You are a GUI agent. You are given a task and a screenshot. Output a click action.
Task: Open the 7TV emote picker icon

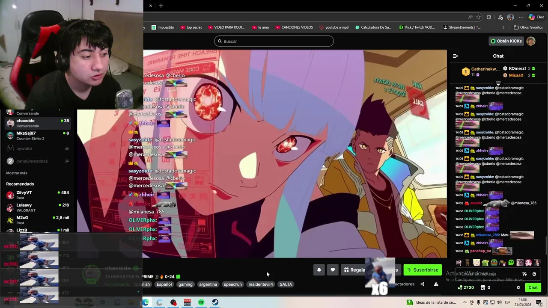[525, 274]
